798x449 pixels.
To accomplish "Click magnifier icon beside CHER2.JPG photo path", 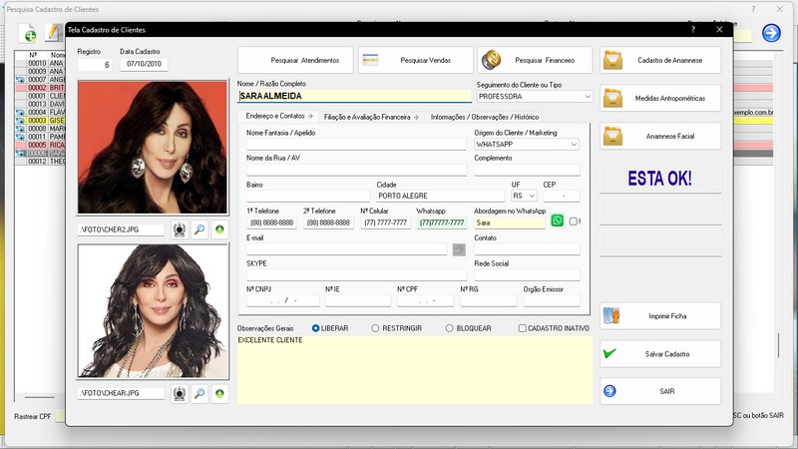I will click(199, 229).
